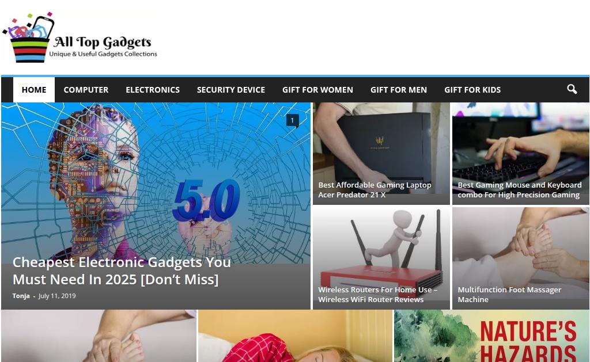
Task: Go to SECURITY DEVICE category
Action: tap(231, 90)
